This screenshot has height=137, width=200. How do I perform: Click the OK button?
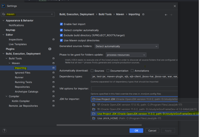(x=136, y=130)
